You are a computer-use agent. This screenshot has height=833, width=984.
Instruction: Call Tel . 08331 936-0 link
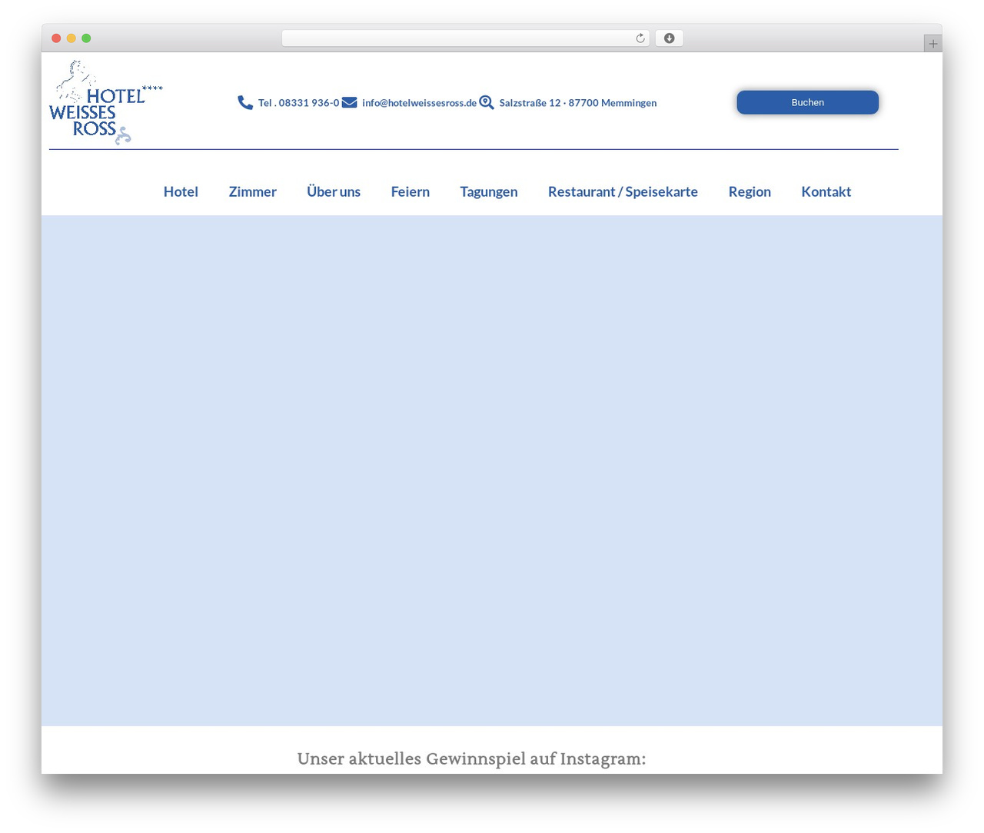pos(298,103)
